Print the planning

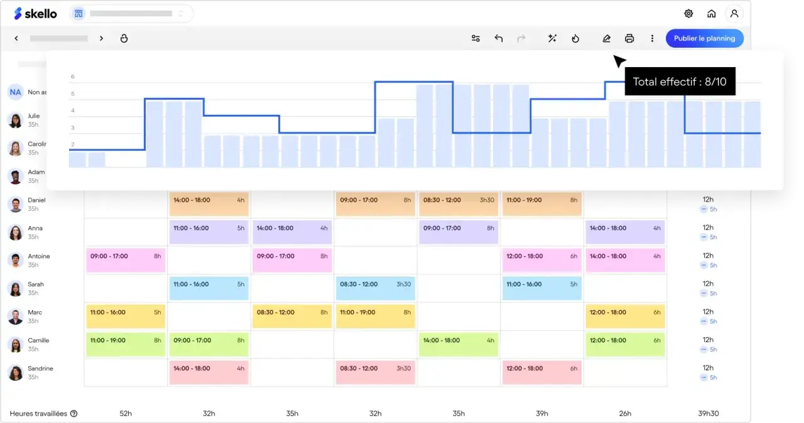pos(629,38)
